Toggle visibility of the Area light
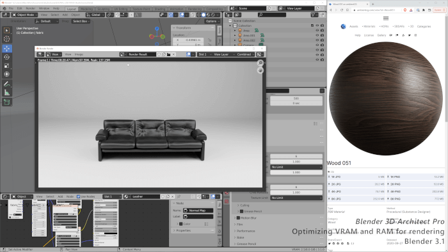This screenshot has height=252, width=448. pos(317,31)
